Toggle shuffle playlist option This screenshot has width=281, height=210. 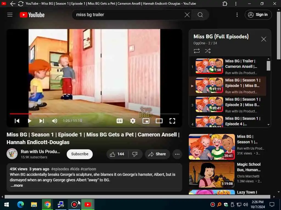[x=207, y=51]
